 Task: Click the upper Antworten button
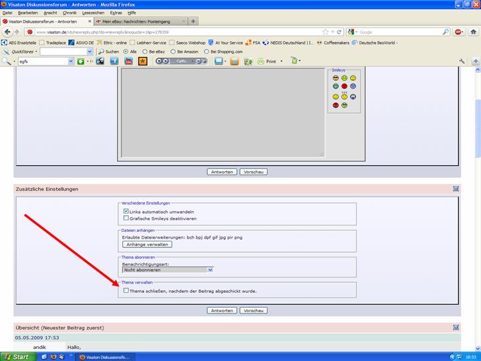click(222, 172)
